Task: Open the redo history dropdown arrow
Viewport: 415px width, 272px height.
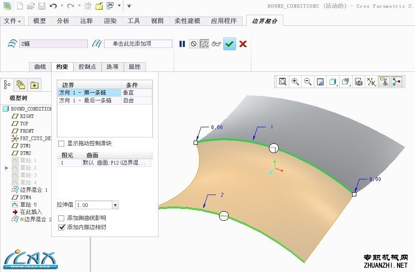Action: tap(79, 6)
